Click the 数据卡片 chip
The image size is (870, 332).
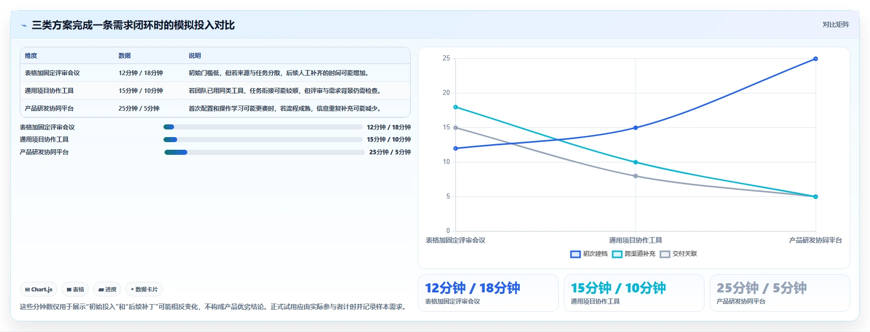point(144,289)
